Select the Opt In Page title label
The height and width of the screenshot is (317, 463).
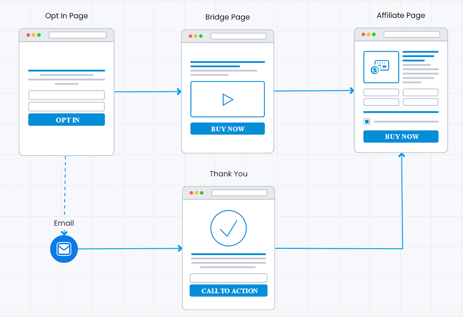[67, 16]
